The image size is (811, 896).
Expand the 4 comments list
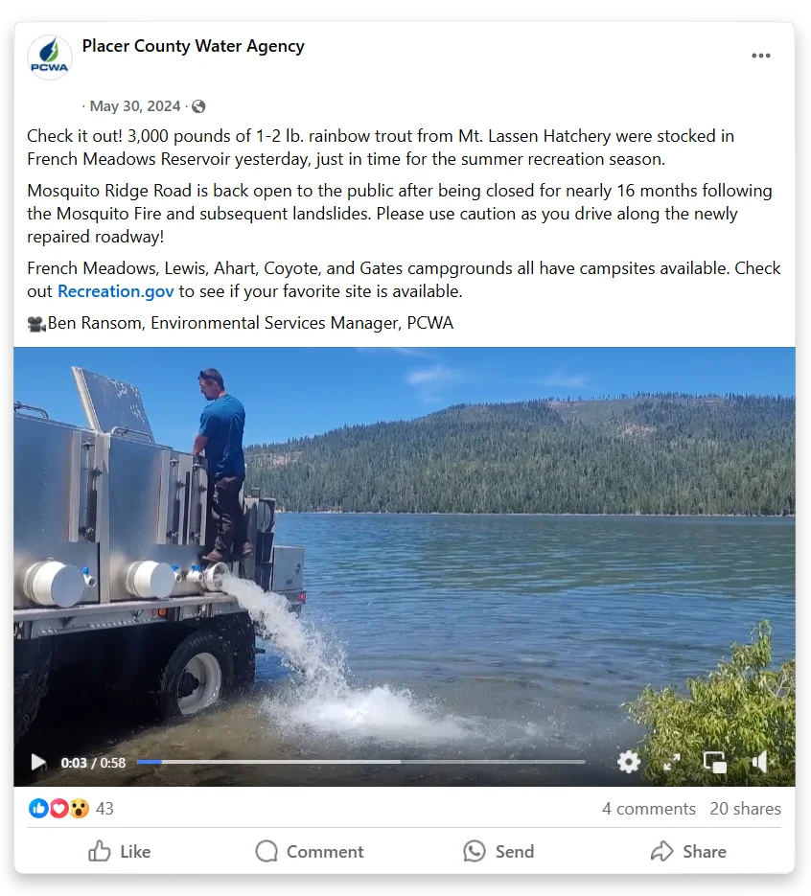[649, 809]
